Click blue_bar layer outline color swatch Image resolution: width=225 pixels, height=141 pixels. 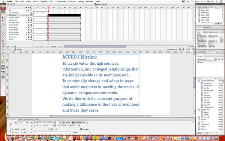click(31, 20)
